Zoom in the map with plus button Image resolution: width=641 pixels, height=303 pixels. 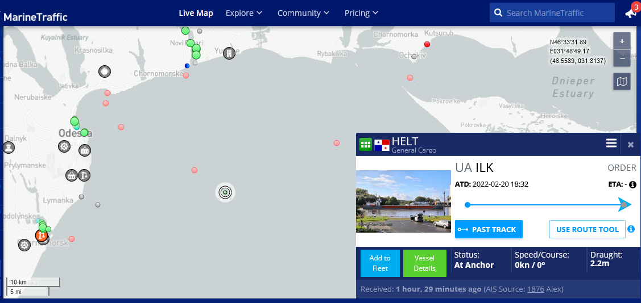tap(622, 41)
